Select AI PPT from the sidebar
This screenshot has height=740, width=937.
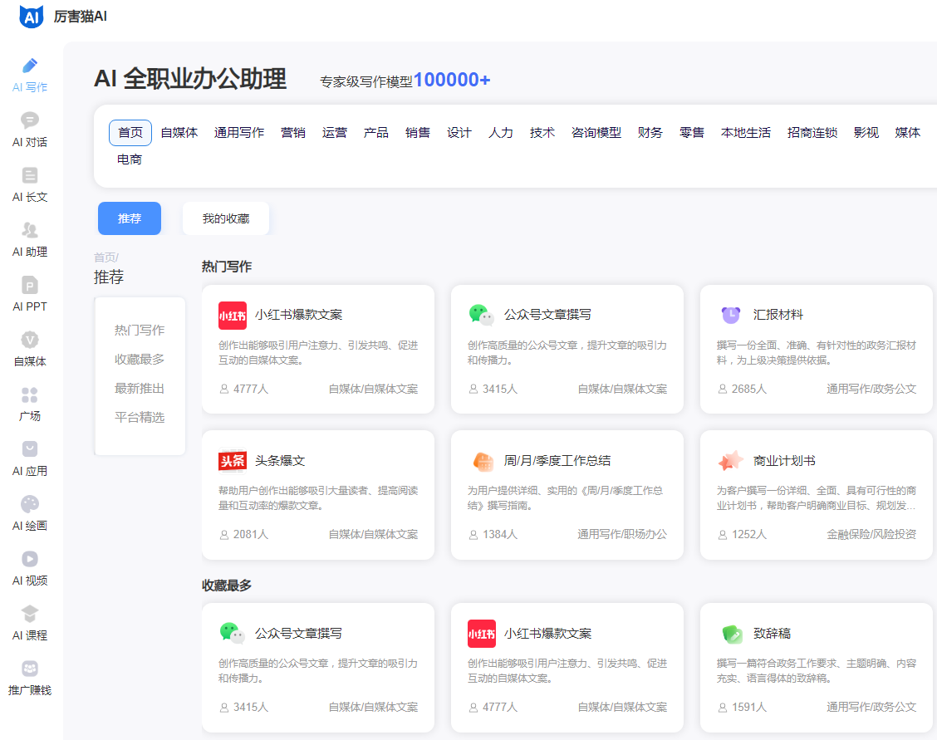pyautogui.click(x=30, y=294)
